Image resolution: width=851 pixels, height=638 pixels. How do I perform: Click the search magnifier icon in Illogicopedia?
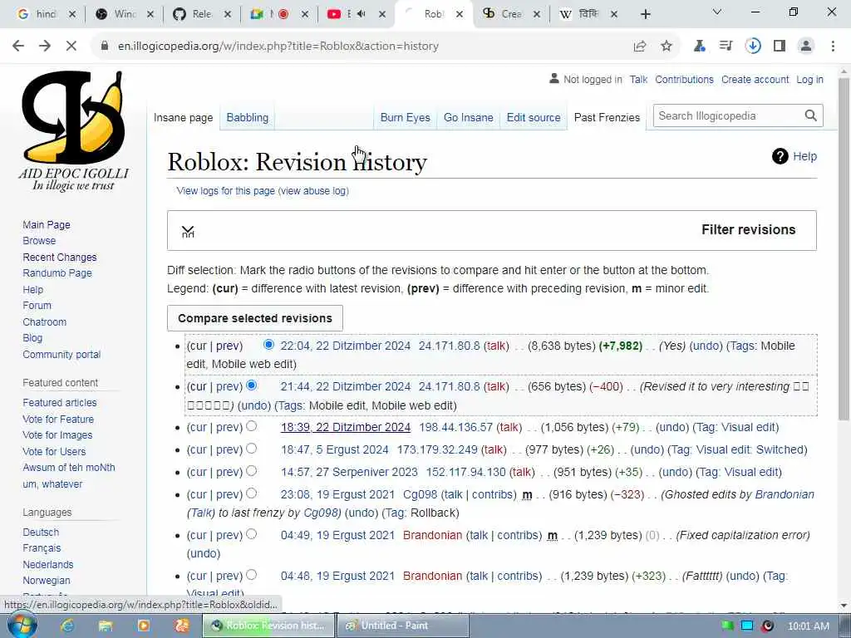(x=810, y=115)
